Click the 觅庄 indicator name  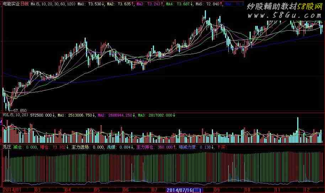click(7, 146)
